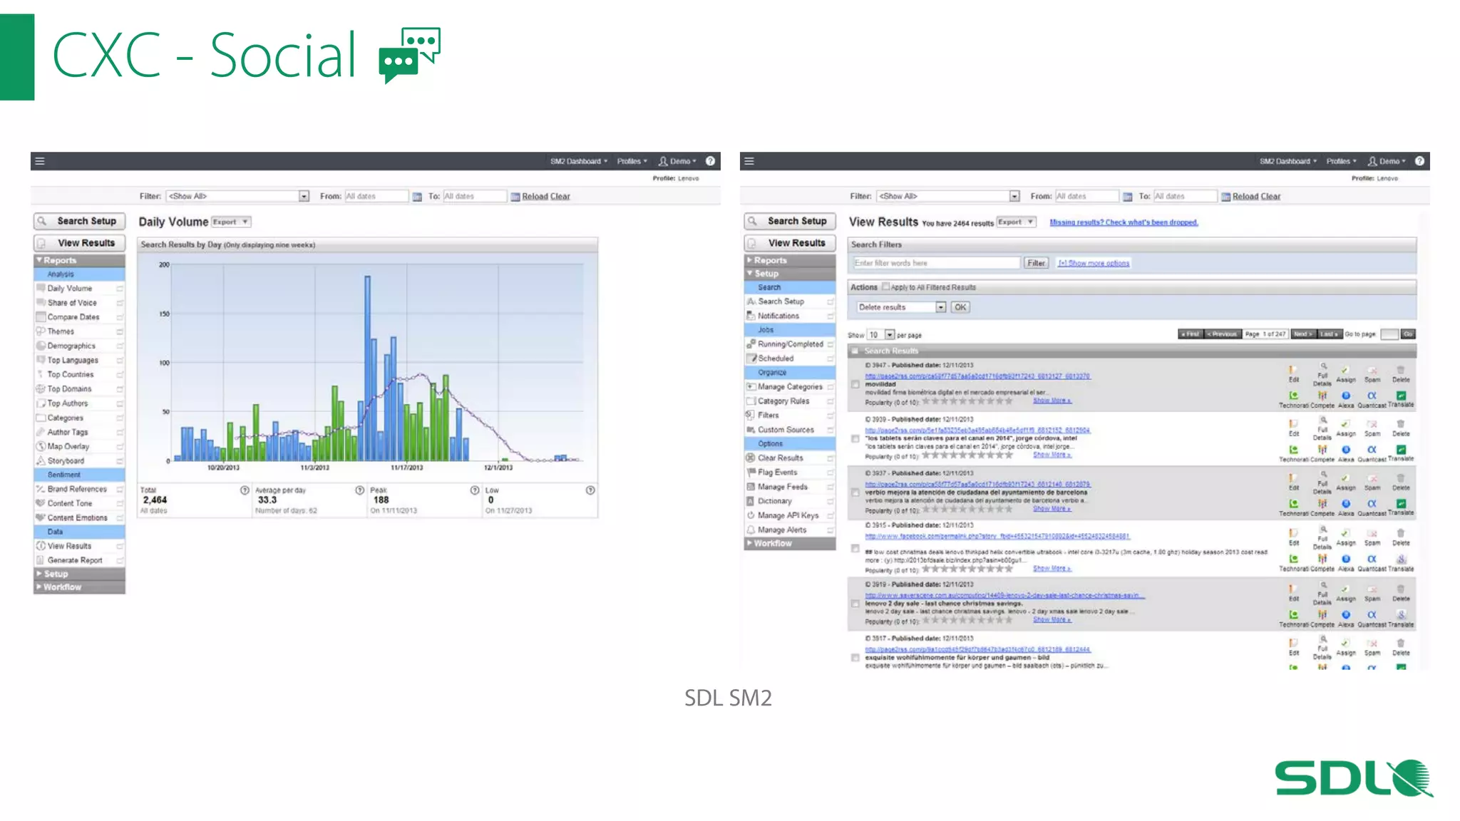Open Filter Show All dropdown in left screenshot
This screenshot has width=1460, height=821.
point(237,196)
